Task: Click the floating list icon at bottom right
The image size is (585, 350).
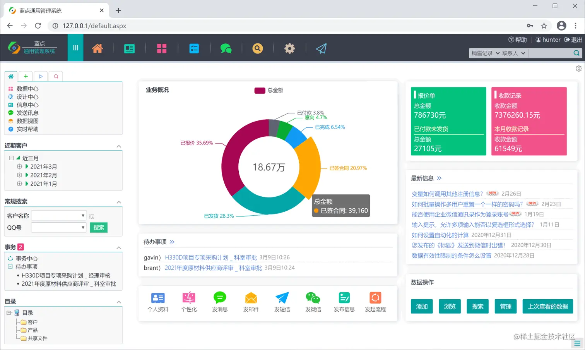Action: 577,343
